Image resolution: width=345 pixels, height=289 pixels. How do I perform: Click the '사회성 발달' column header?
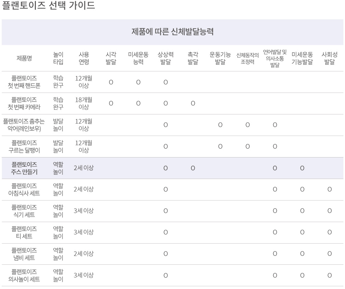(x=329, y=58)
